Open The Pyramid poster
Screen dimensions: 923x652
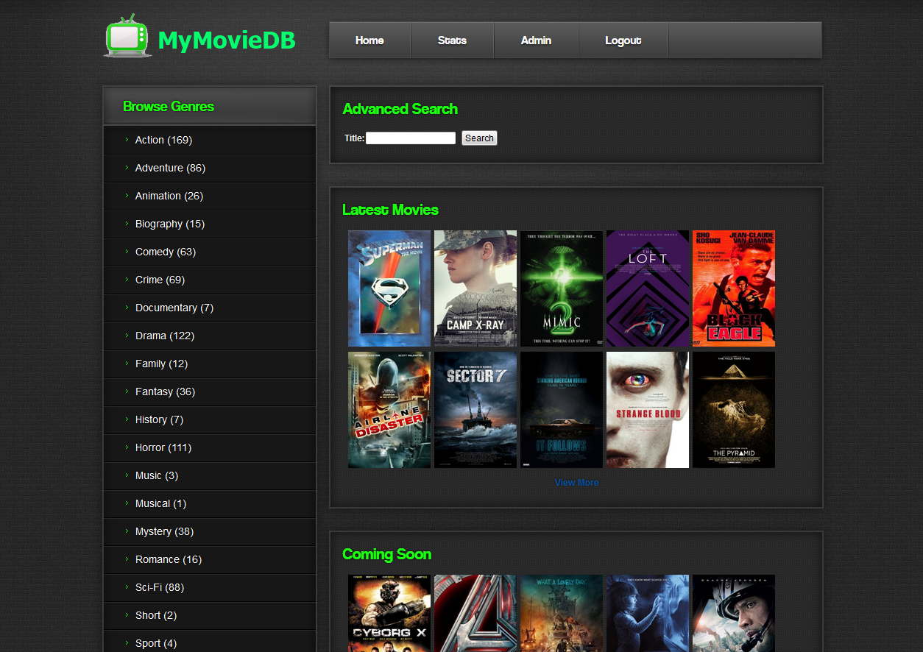pyautogui.click(x=733, y=409)
